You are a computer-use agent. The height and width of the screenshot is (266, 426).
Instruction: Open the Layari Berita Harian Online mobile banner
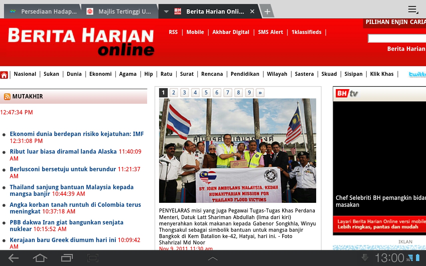pyautogui.click(x=379, y=224)
